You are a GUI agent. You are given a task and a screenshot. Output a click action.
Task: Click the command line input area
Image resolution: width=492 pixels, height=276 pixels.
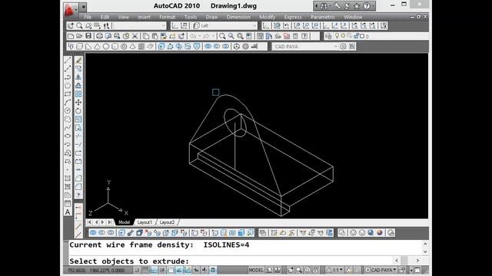pos(231,261)
